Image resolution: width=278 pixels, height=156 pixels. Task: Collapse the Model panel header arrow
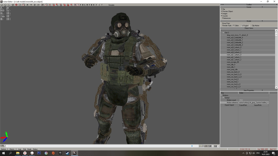point(262,21)
